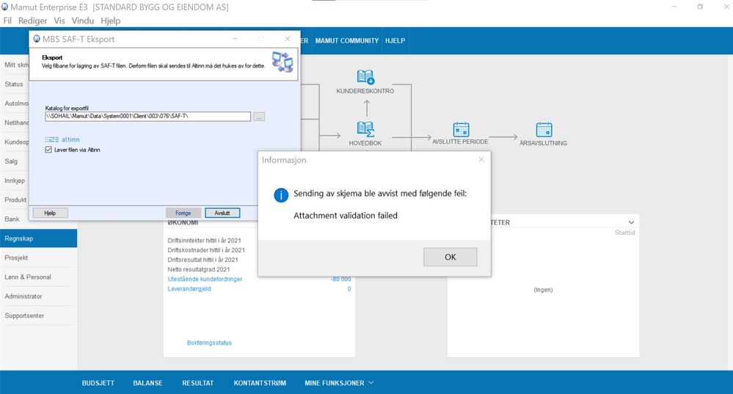Select Mamut Community in blue header
The height and width of the screenshot is (394, 733).
point(347,40)
